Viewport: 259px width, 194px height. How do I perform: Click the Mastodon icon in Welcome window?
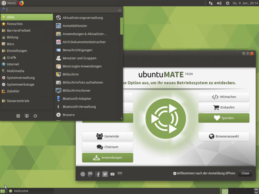(90, 174)
